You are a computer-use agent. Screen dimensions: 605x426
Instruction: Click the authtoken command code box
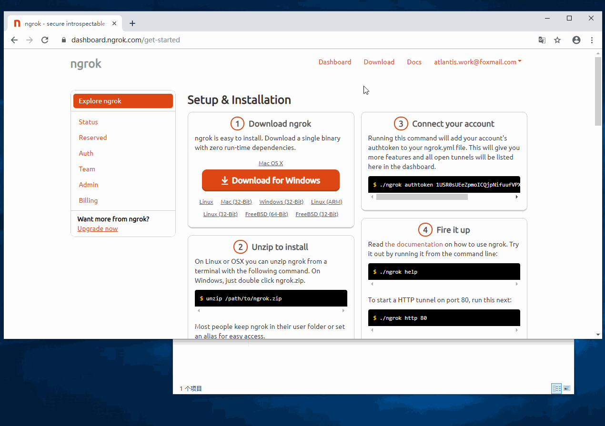coord(444,185)
